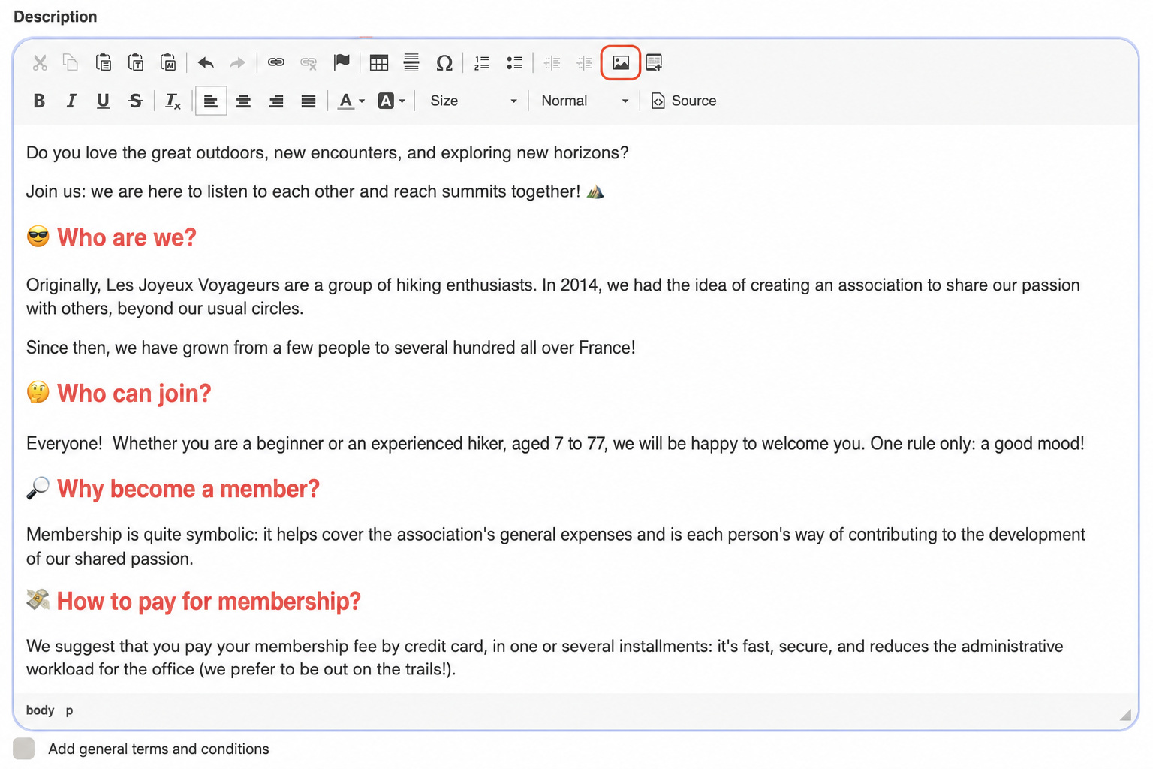Insert an anchor with the flag icon
Image resolution: width=1153 pixels, height=769 pixels.
coord(342,62)
